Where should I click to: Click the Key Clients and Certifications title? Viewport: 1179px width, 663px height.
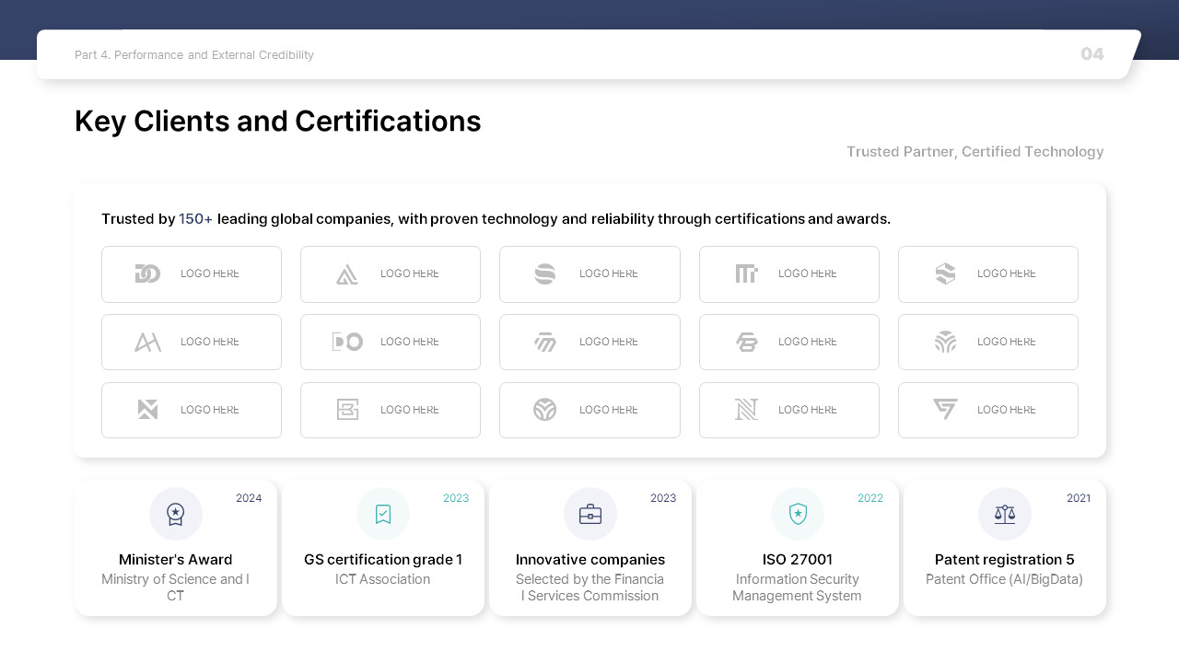pyautogui.click(x=278, y=122)
